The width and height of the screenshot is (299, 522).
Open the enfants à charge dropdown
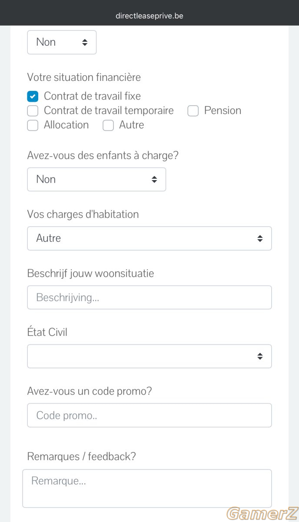coord(96,179)
